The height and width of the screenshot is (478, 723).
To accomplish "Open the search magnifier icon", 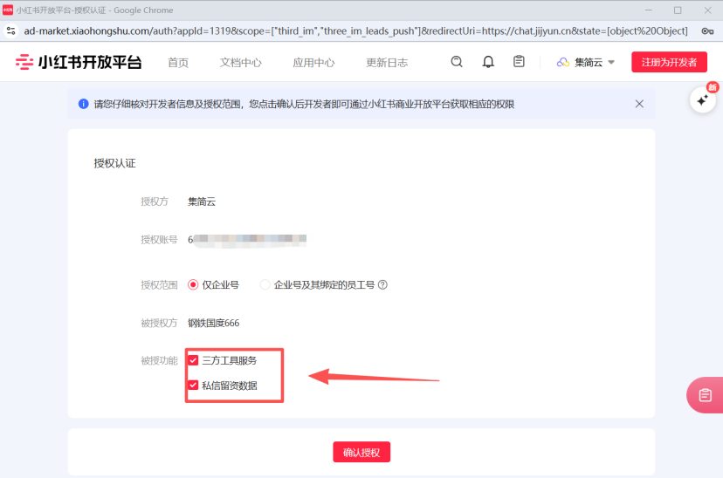I will [x=457, y=62].
